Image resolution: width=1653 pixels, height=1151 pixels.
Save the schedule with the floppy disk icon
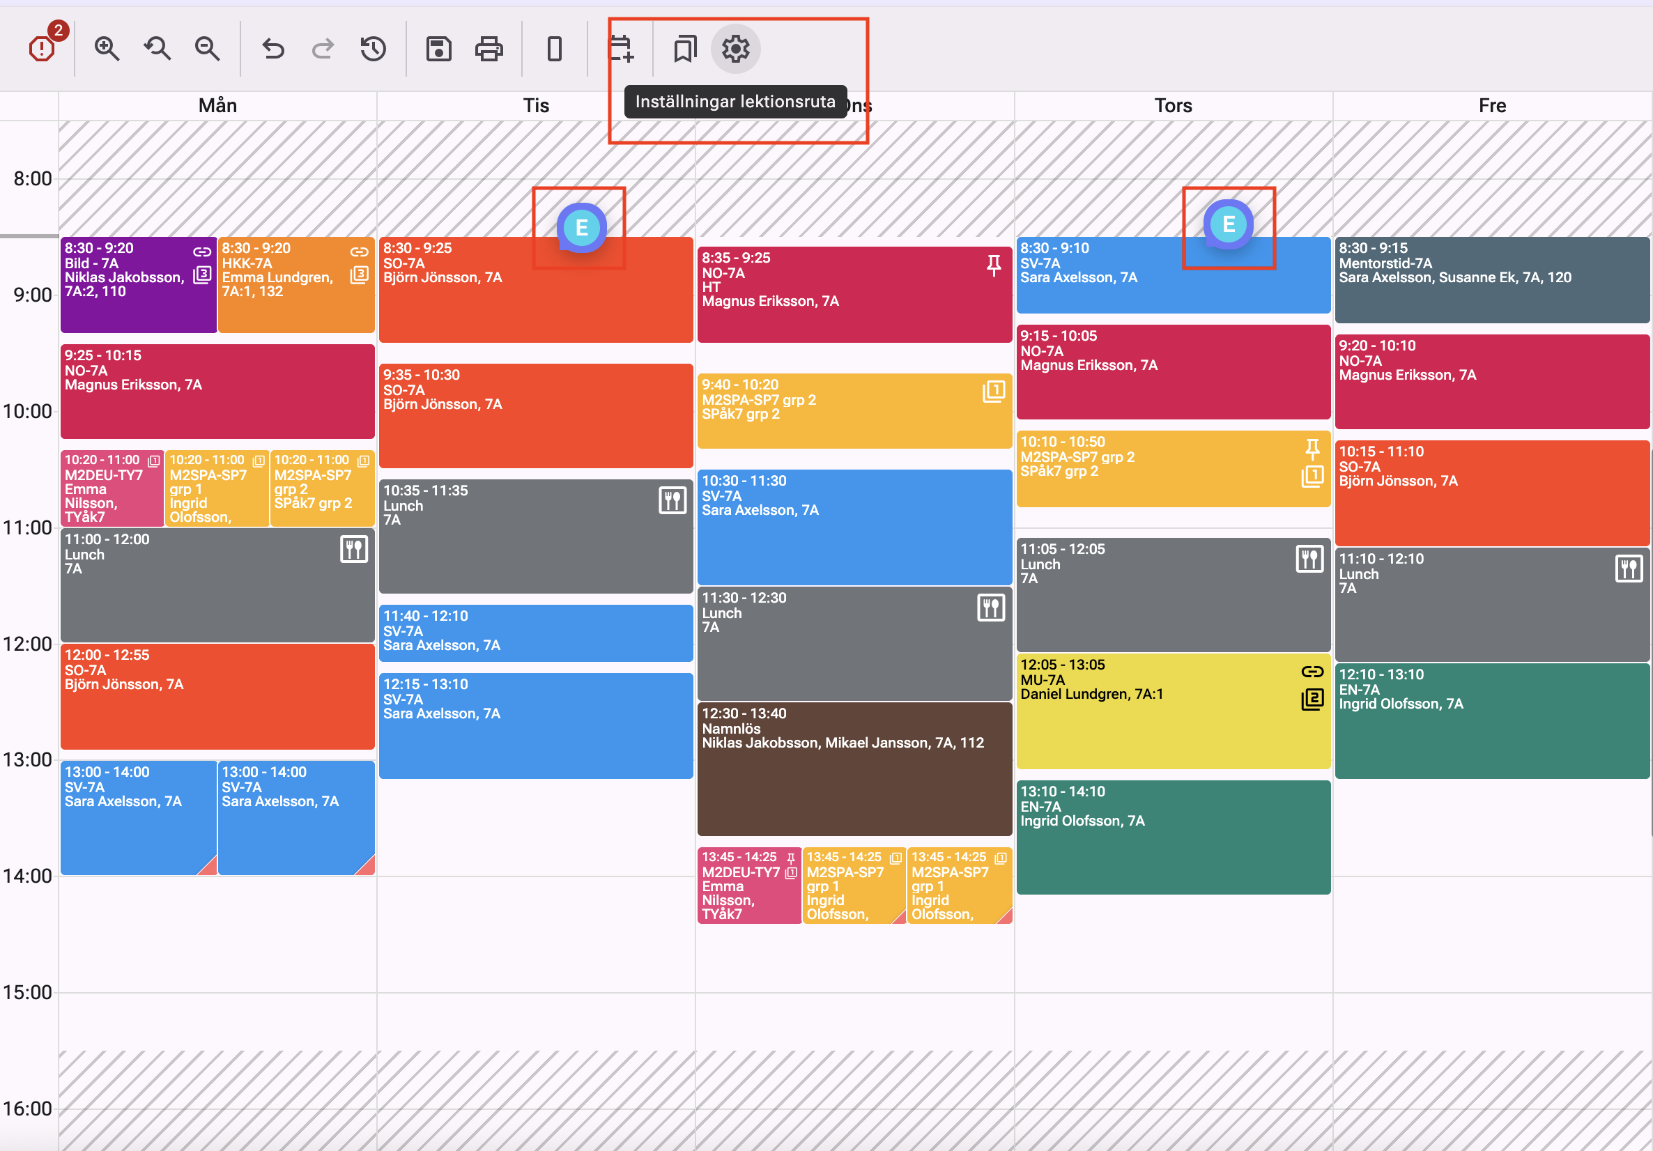point(438,48)
